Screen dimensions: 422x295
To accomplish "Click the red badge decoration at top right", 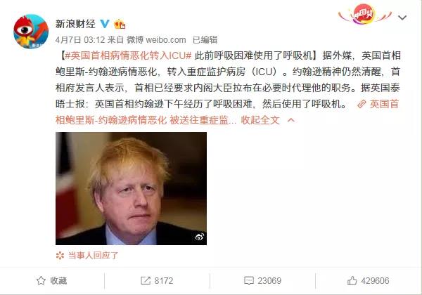I will (x=364, y=14).
